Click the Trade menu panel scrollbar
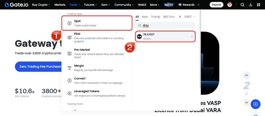Image resolution: width=265 pixels, height=116 pixels. click(200, 49)
